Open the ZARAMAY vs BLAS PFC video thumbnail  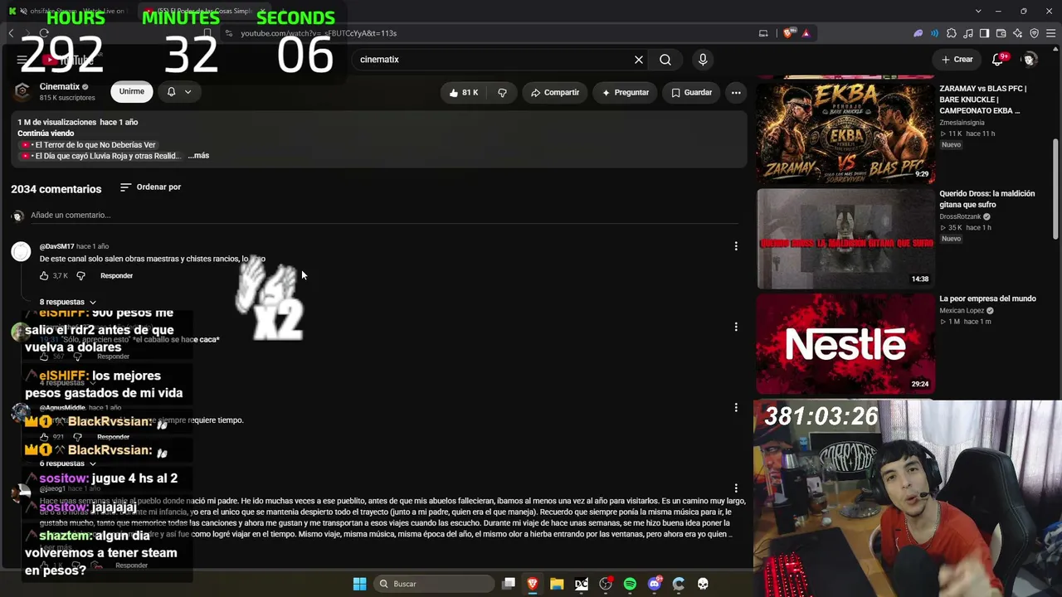(845, 133)
